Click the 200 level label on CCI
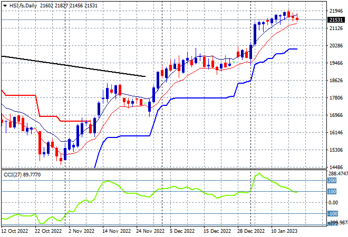Viewport: 348px width, 237px height. pos(332,181)
